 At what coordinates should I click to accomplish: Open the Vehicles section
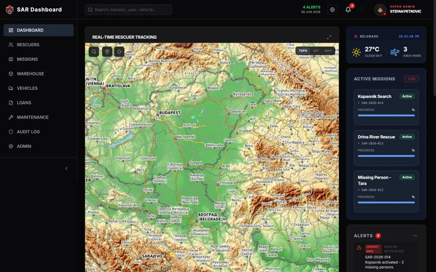point(38,88)
